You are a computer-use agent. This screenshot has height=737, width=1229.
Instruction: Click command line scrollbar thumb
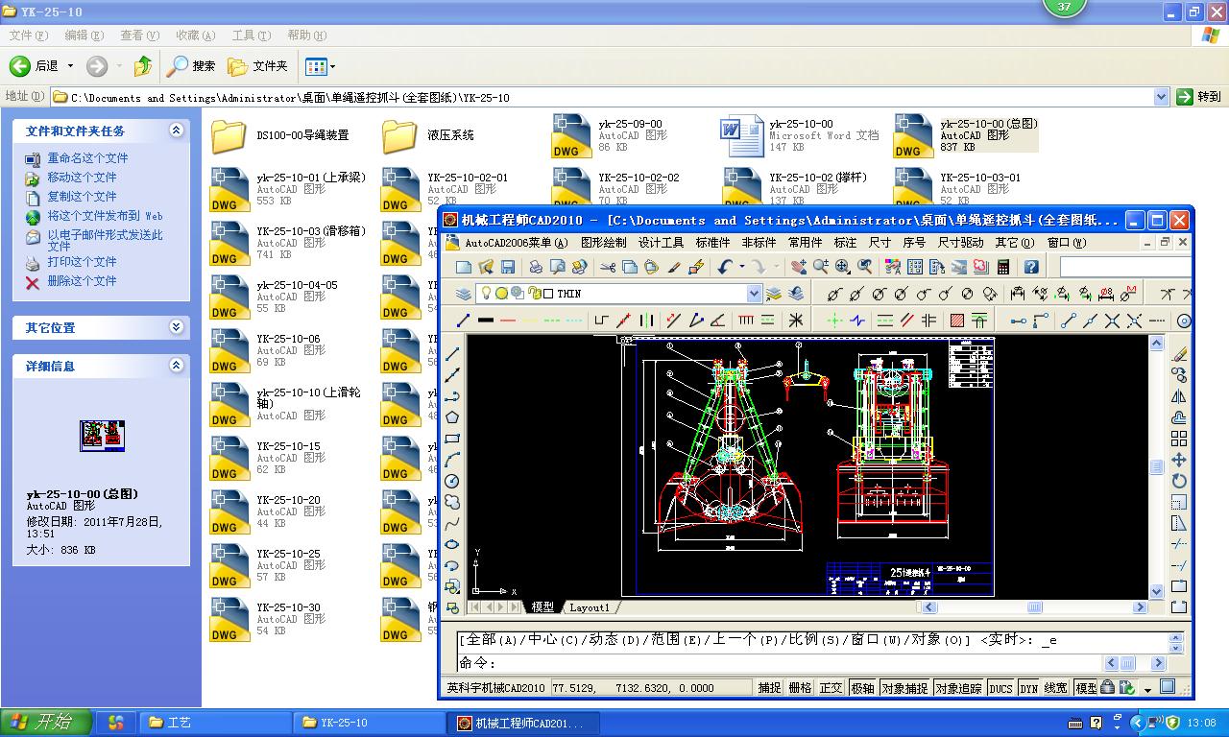tap(1128, 662)
